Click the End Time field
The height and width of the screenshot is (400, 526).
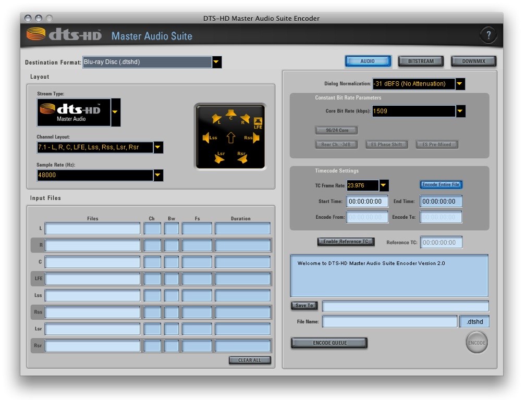click(x=441, y=202)
